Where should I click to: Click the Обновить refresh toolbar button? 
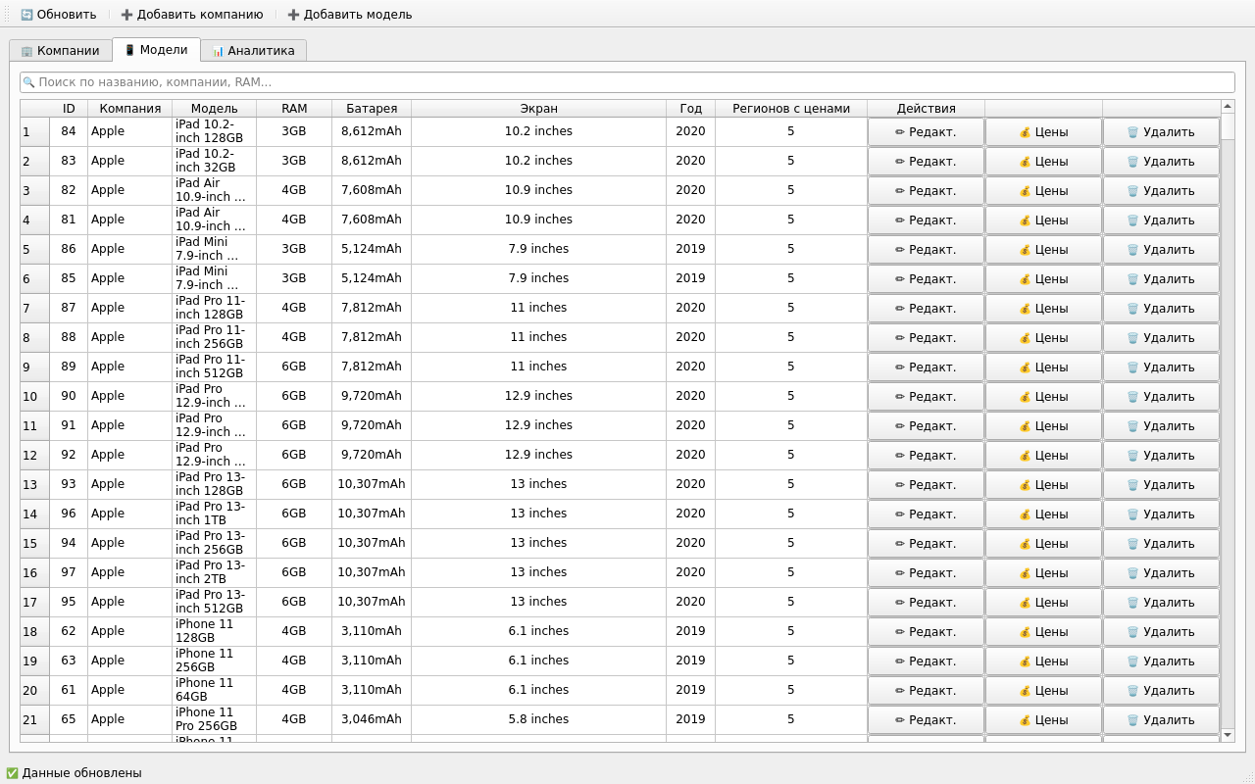click(58, 15)
